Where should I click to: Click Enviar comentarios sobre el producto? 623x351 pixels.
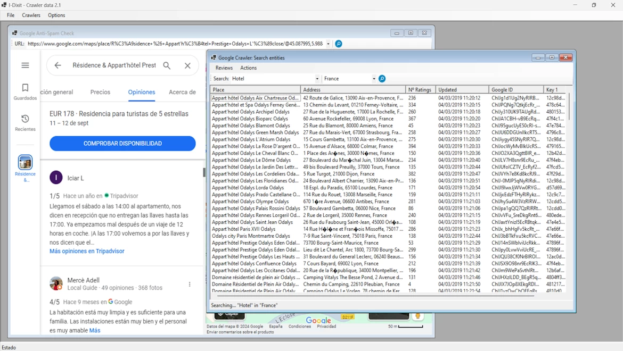tap(240, 332)
